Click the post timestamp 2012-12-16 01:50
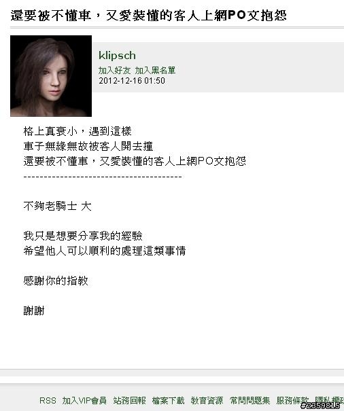344x411 pixels. coord(132,80)
